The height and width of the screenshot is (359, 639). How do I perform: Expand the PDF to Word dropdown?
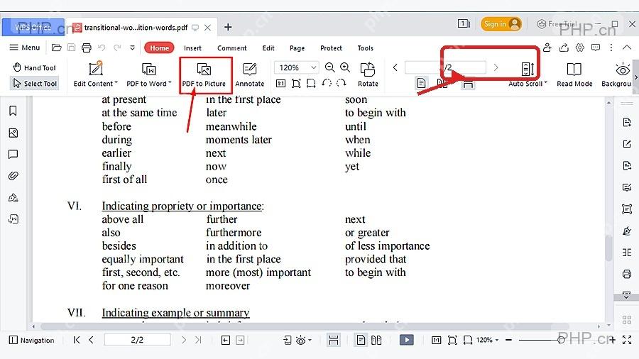[170, 83]
